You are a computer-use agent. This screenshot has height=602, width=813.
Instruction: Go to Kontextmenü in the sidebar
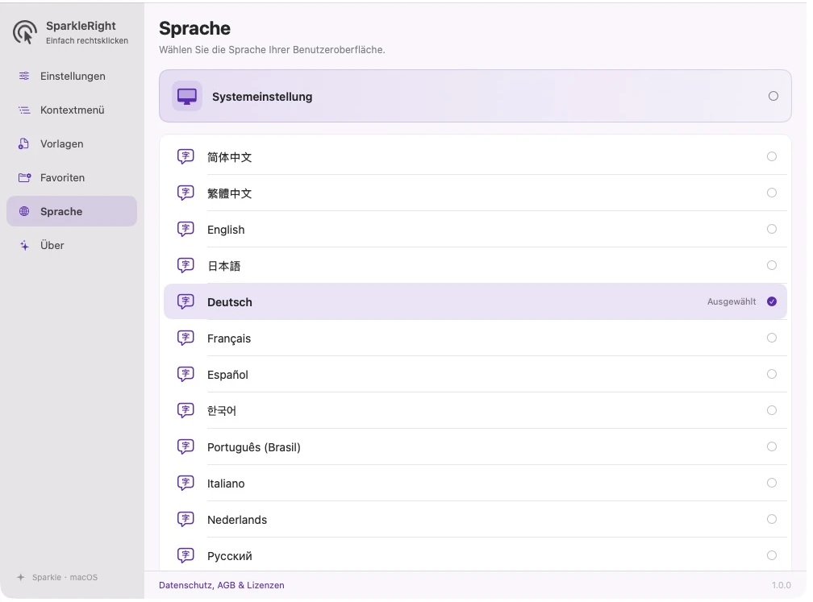click(72, 110)
